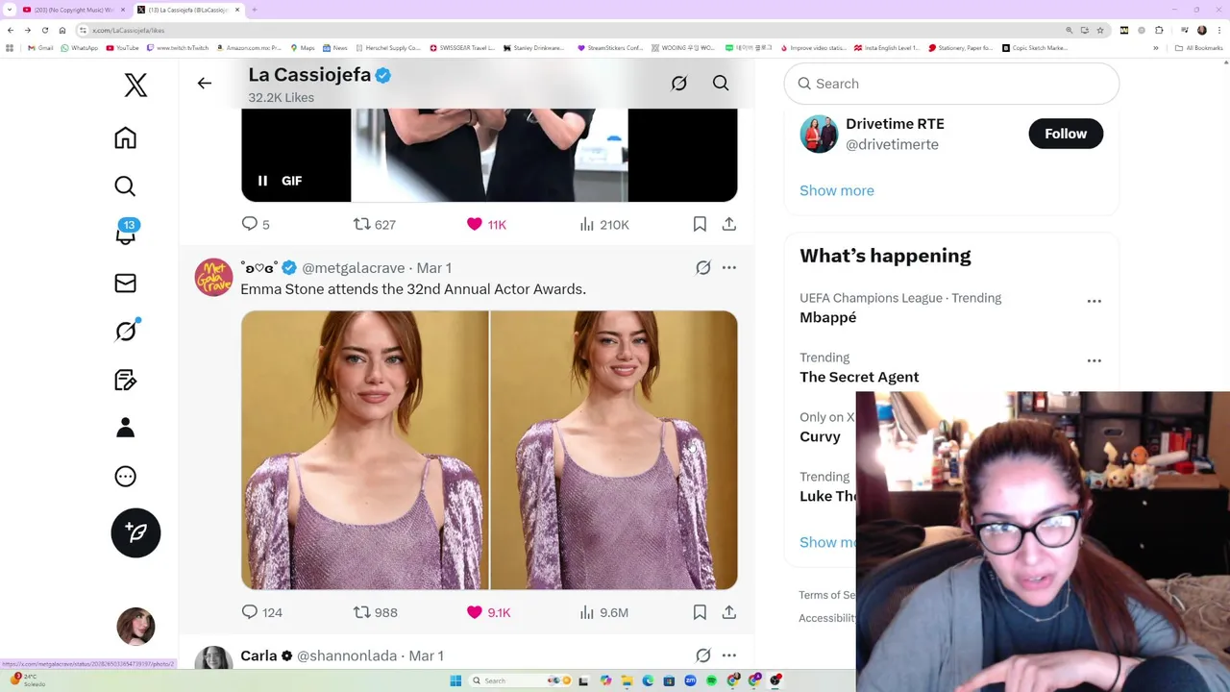Image resolution: width=1230 pixels, height=692 pixels.
Task: Go back using the header arrow
Action: [204, 84]
